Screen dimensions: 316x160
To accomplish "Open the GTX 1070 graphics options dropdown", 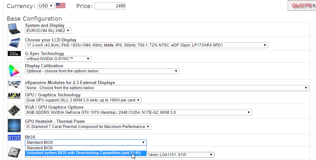I will pos(138,112).
